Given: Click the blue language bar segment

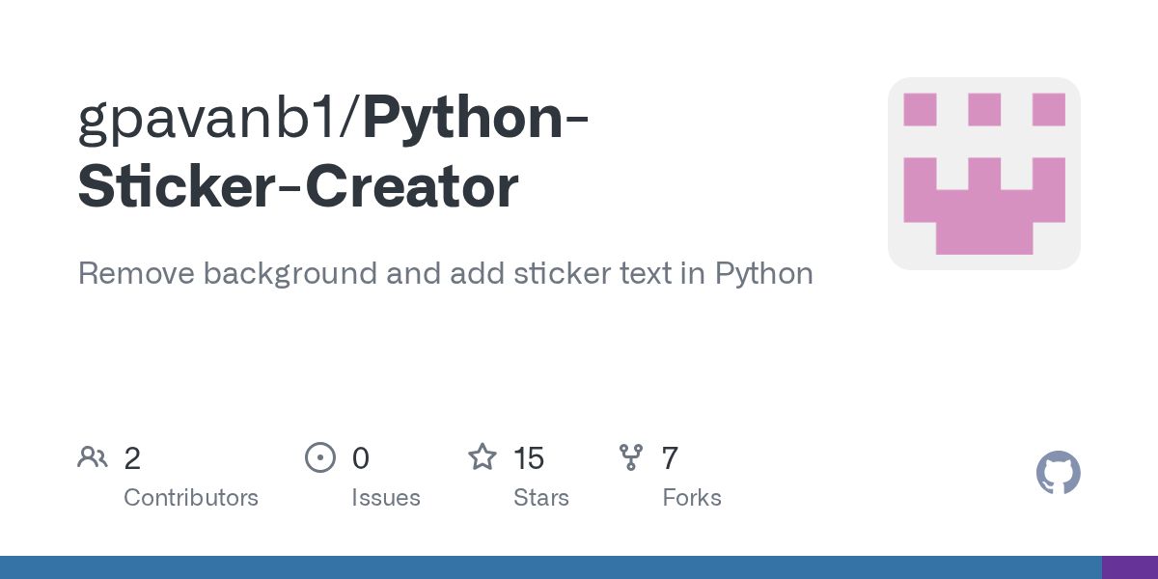Looking at the screenshot, I should click(550, 567).
